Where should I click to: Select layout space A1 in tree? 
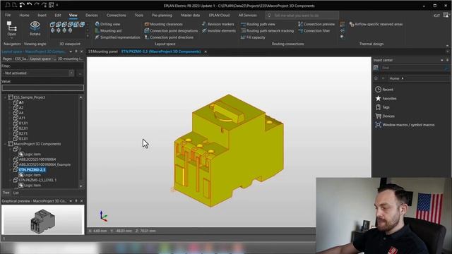coord(21,102)
